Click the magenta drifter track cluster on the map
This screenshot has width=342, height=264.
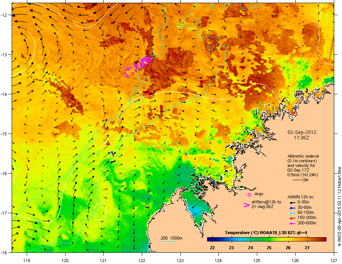tap(138, 66)
